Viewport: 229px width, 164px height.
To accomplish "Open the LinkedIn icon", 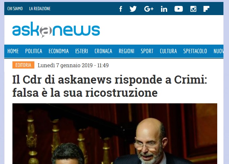I will point(164,9).
